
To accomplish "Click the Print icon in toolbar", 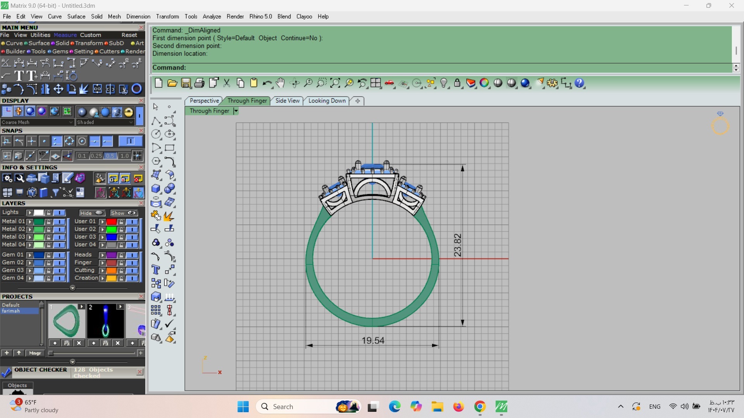I will click(x=199, y=83).
